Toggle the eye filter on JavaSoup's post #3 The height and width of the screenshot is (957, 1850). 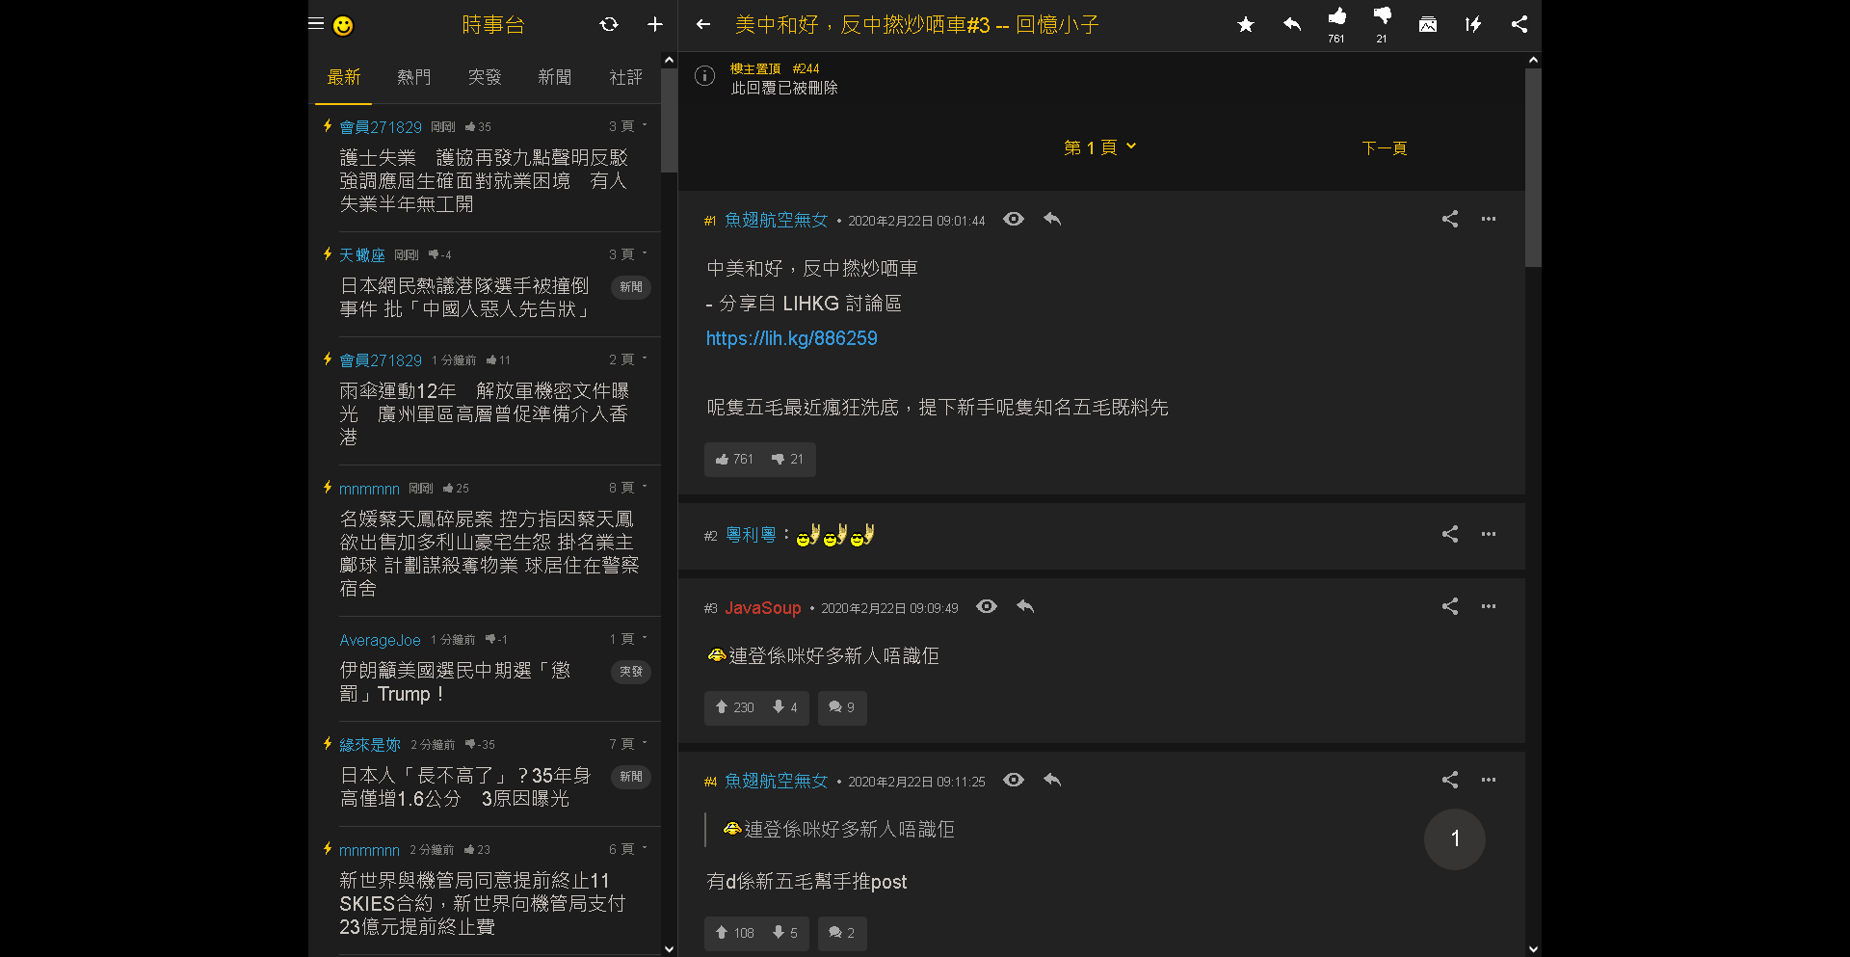(987, 606)
